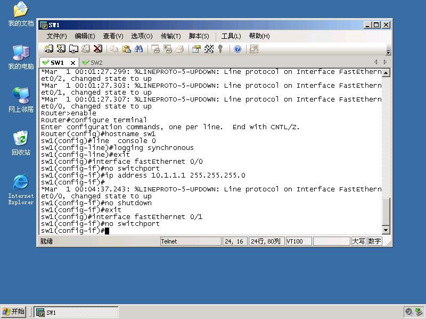Click the terminal cursor at last prompt
This screenshot has height=319, width=426.
click(x=107, y=231)
